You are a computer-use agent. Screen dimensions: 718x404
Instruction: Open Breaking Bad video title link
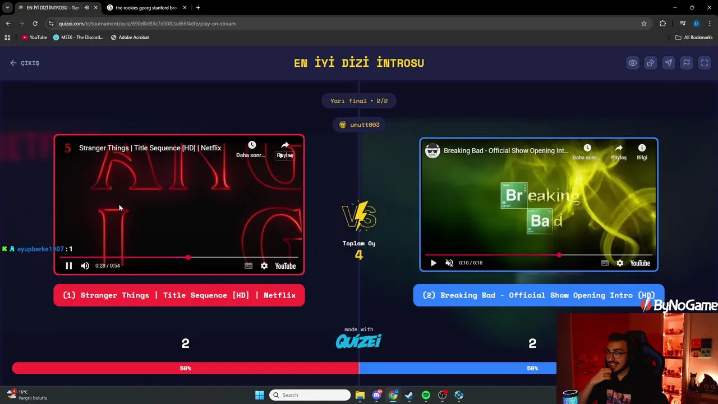click(x=506, y=150)
